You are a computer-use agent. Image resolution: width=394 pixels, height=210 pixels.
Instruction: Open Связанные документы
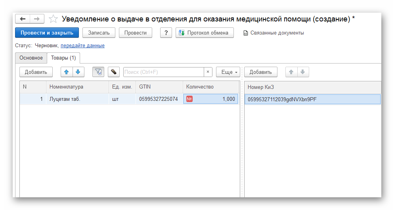tap(274, 33)
